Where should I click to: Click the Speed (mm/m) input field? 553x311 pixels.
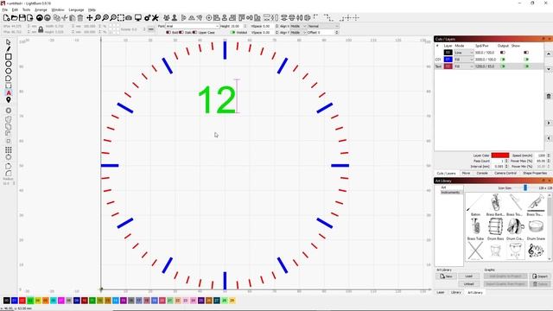542,155
